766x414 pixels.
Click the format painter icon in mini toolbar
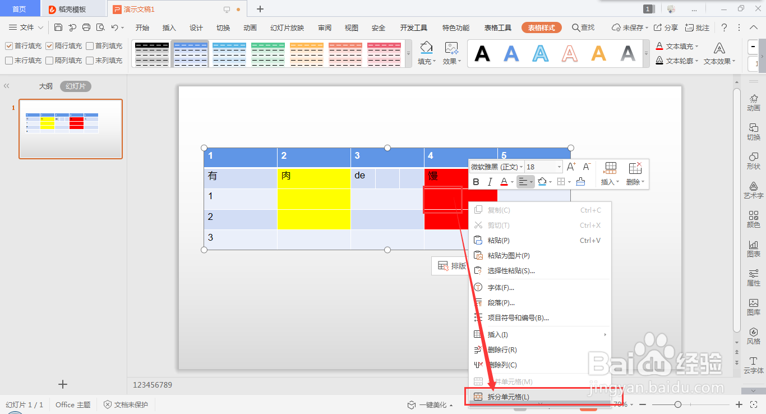(x=581, y=182)
